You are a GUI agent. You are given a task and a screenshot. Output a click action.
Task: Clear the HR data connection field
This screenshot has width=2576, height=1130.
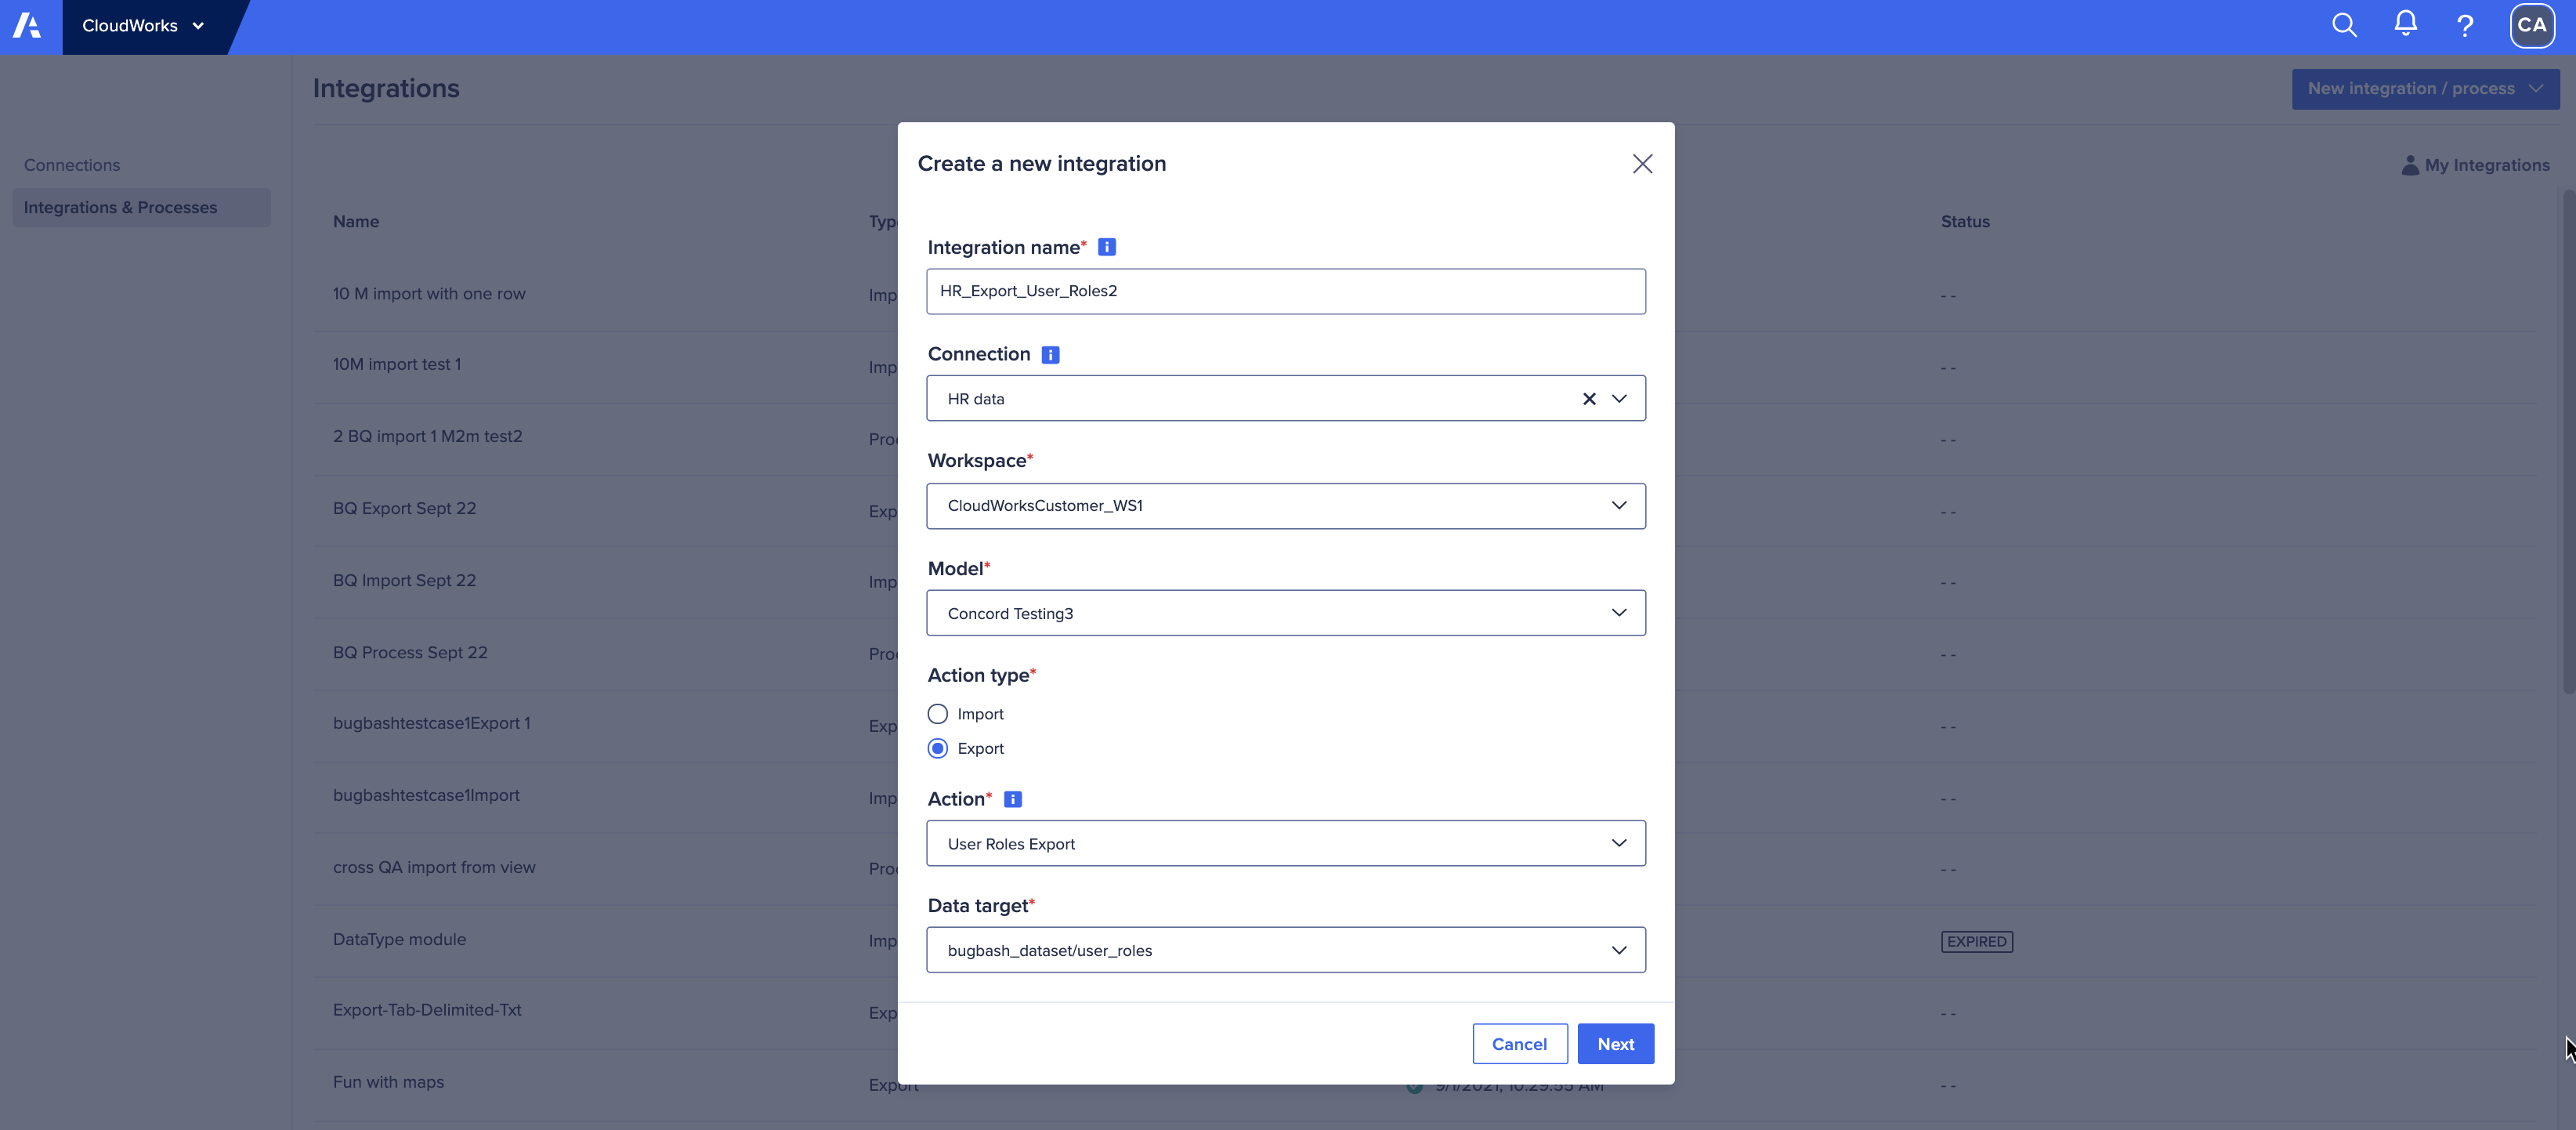click(x=1586, y=399)
